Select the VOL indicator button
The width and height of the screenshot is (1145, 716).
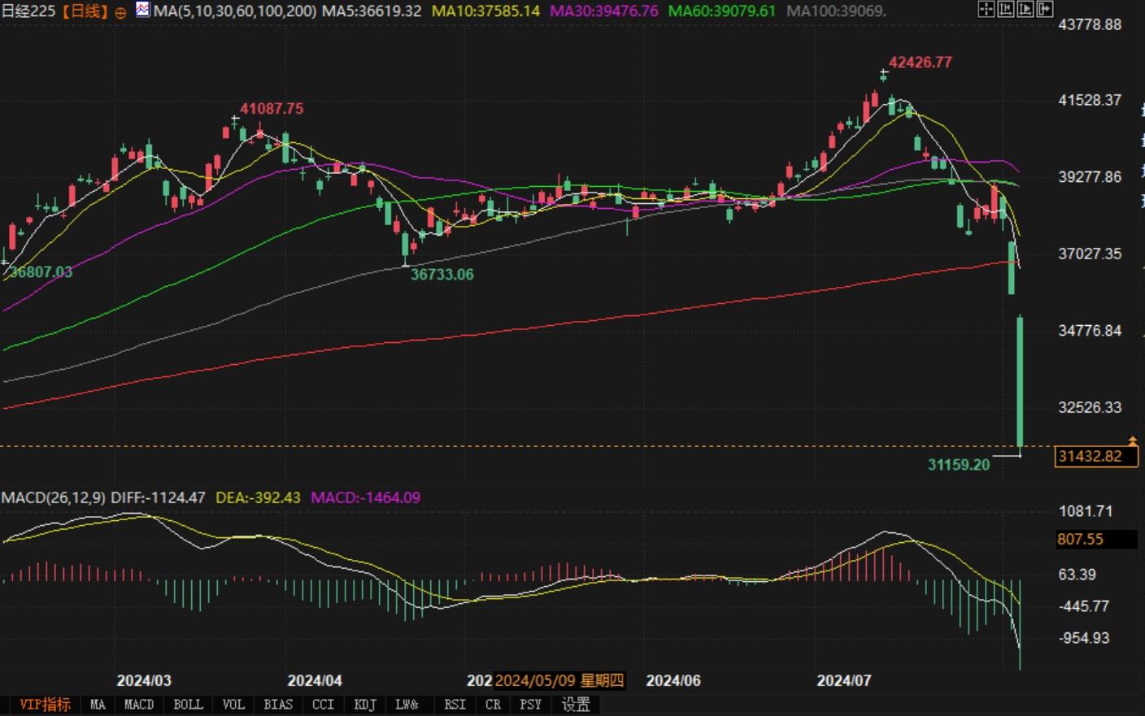click(233, 705)
